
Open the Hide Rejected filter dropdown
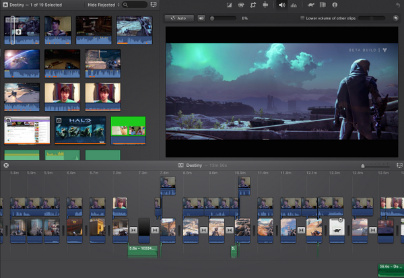coord(104,5)
